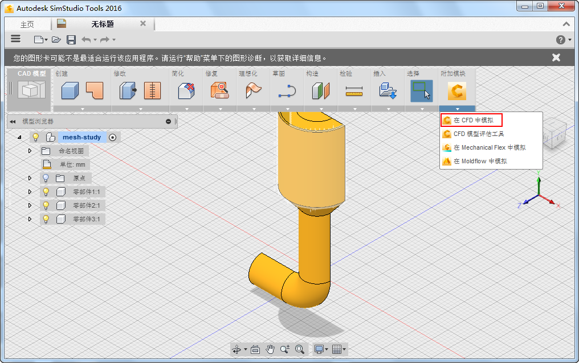
Task: Choose 在 CFD 中模拟 menu item
Action: point(471,120)
